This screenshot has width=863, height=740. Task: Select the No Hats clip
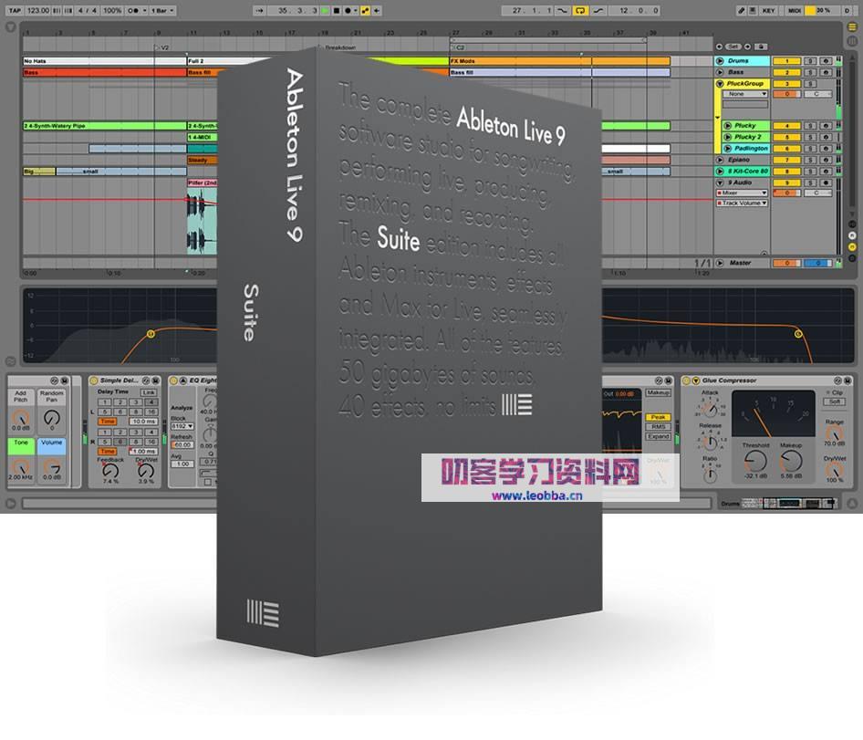click(105, 61)
